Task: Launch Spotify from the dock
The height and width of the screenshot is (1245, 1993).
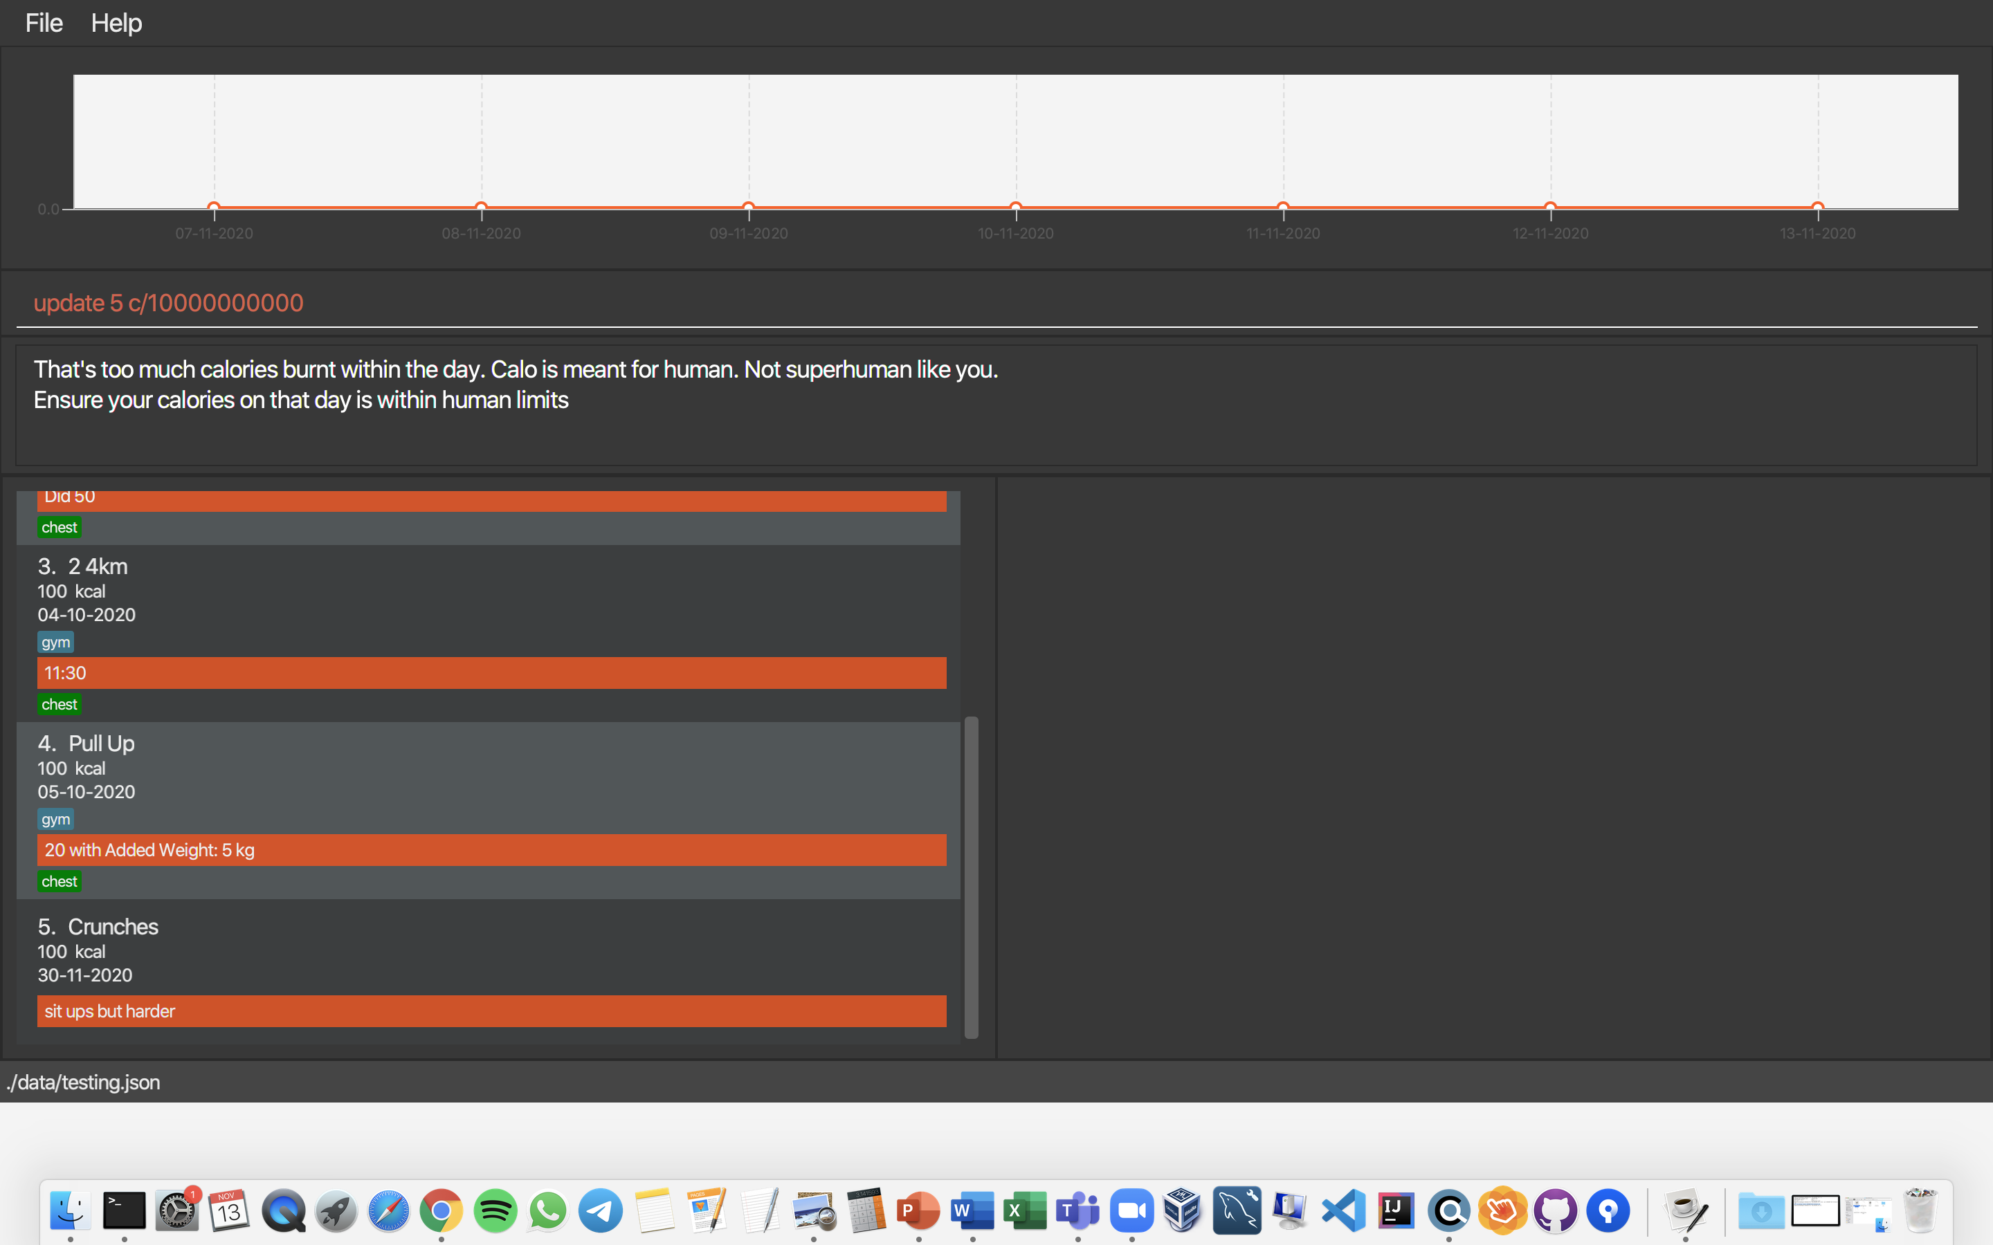Action: tap(495, 1210)
